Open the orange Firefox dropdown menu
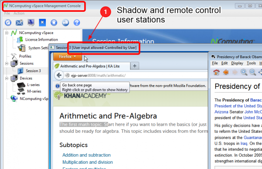The image size is (262, 169). 68,57
